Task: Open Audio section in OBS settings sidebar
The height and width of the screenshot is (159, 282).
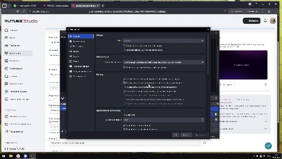Action: 81,57
